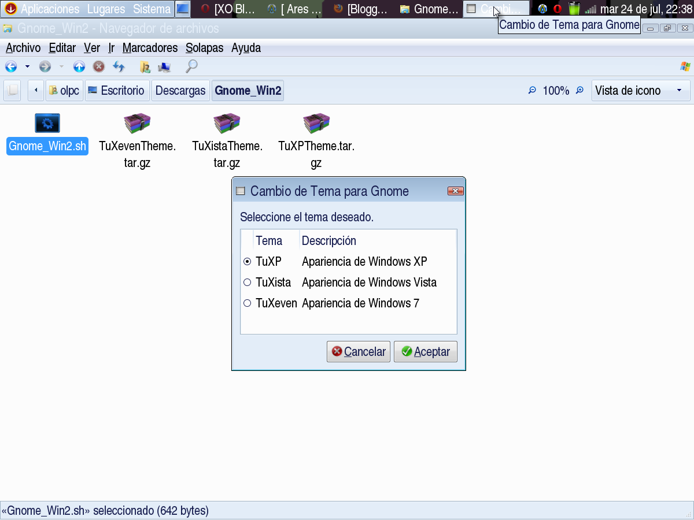Screen dimensions: 694x520
Task: Zoom in with the magnifier plus icon
Action: click(579, 91)
